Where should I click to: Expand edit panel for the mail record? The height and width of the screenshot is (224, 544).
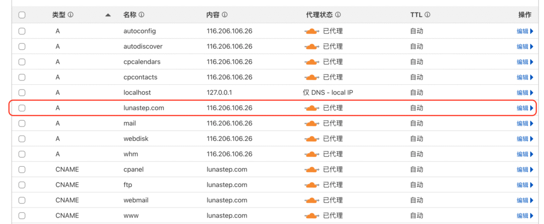[531, 123]
